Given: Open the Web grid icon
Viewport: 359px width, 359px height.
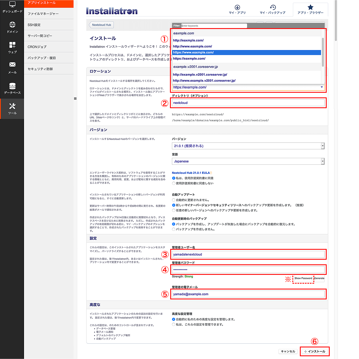Looking at the screenshot, I should (12, 45).
